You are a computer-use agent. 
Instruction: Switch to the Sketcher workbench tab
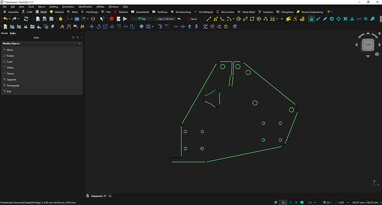click(121, 12)
